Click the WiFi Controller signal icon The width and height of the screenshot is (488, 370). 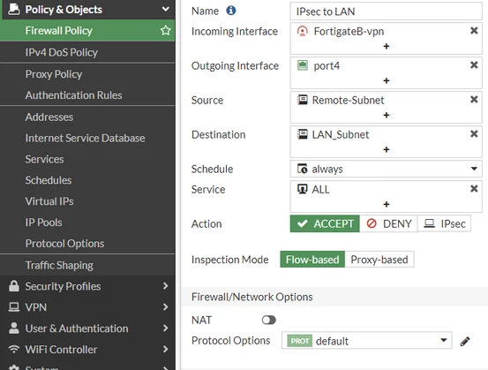[x=14, y=349]
